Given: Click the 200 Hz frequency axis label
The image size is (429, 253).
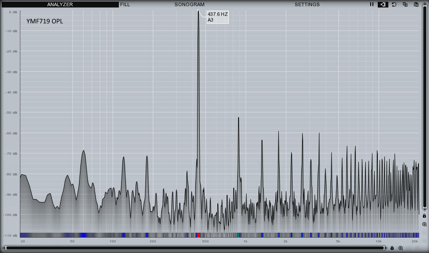Looking at the screenshot, I should tap(153, 241).
